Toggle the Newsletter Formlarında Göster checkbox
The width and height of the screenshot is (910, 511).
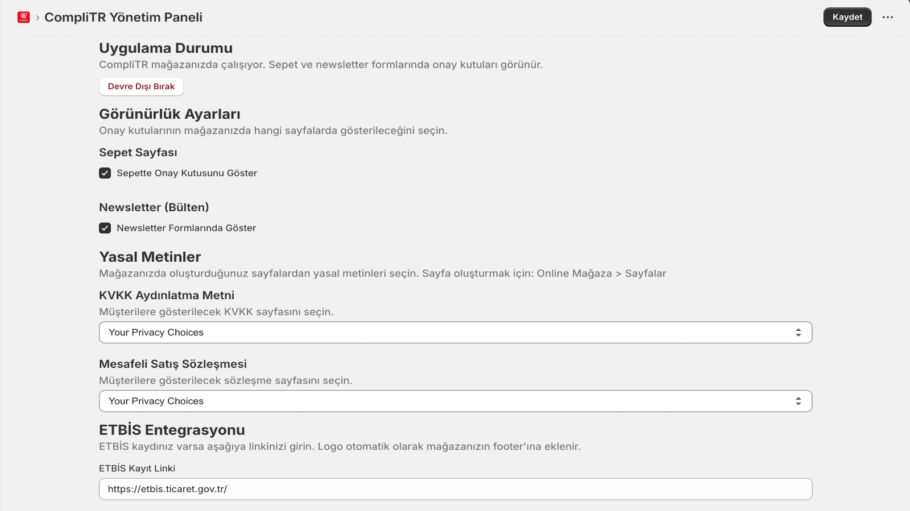tap(105, 228)
